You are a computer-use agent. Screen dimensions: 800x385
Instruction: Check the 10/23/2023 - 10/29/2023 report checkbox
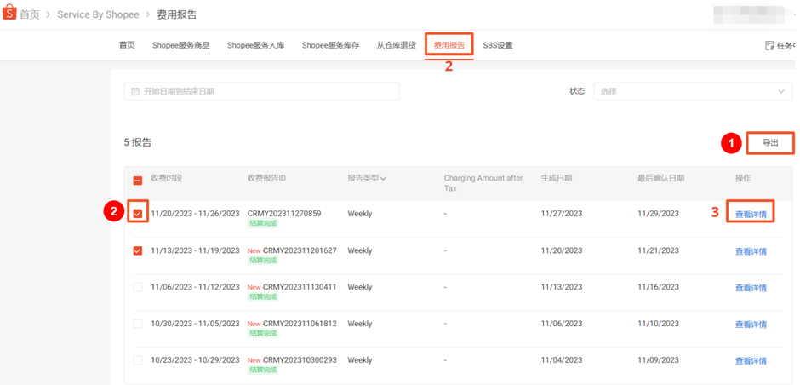coord(138,360)
